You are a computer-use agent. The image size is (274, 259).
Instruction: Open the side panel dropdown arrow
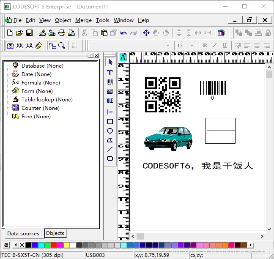(90, 55)
